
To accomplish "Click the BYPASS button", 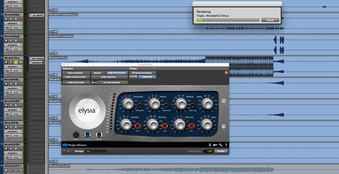I will click(x=79, y=151).
